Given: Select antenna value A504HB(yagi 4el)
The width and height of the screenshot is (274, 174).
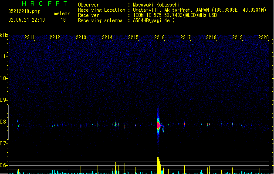Looking at the screenshot, I should pos(154,20).
